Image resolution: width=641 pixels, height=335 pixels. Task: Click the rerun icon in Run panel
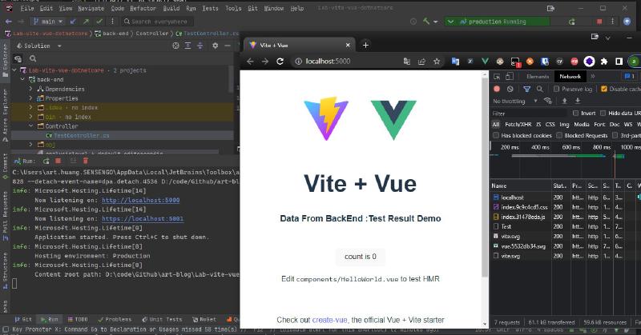click(44, 161)
